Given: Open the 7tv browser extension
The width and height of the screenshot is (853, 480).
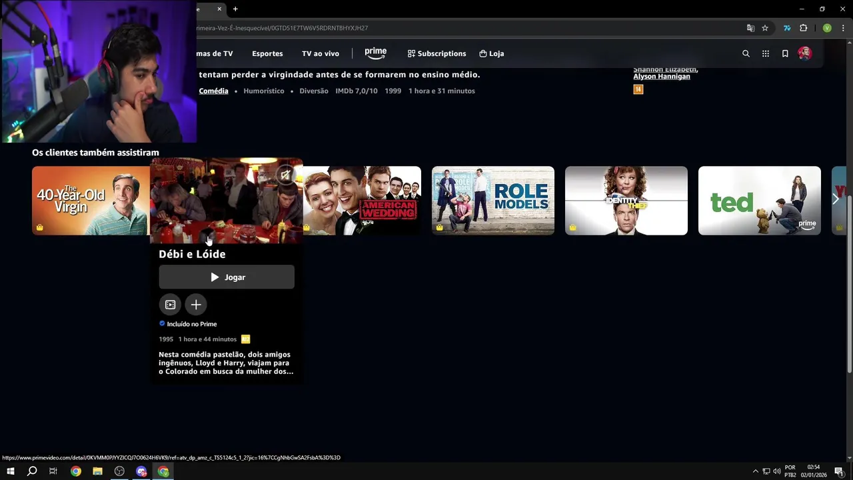Looking at the screenshot, I should [787, 28].
